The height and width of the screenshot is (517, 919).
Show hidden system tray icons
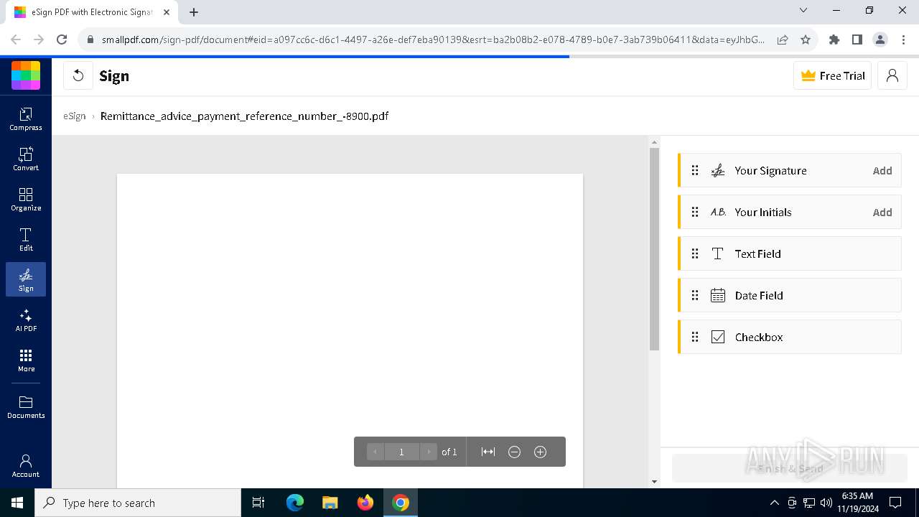774,503
